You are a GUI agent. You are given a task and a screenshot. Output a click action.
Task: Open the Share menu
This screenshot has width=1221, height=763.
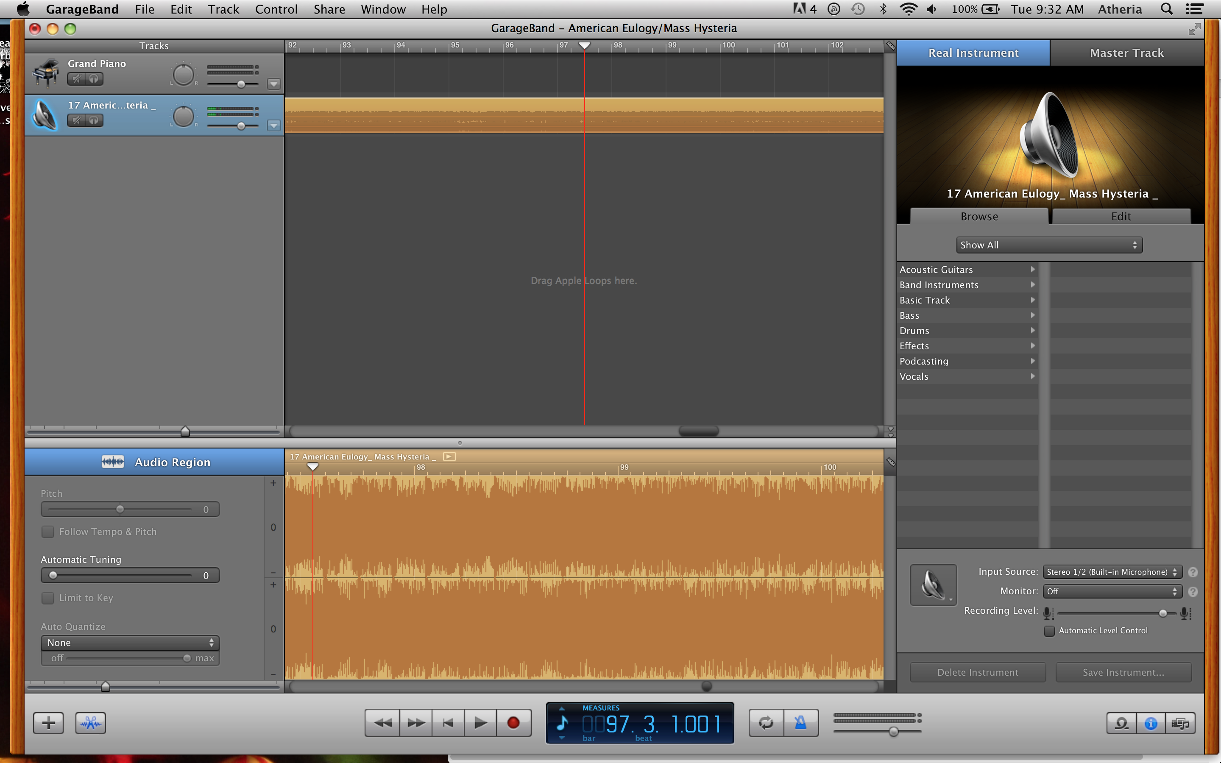(x=329, y=9)
